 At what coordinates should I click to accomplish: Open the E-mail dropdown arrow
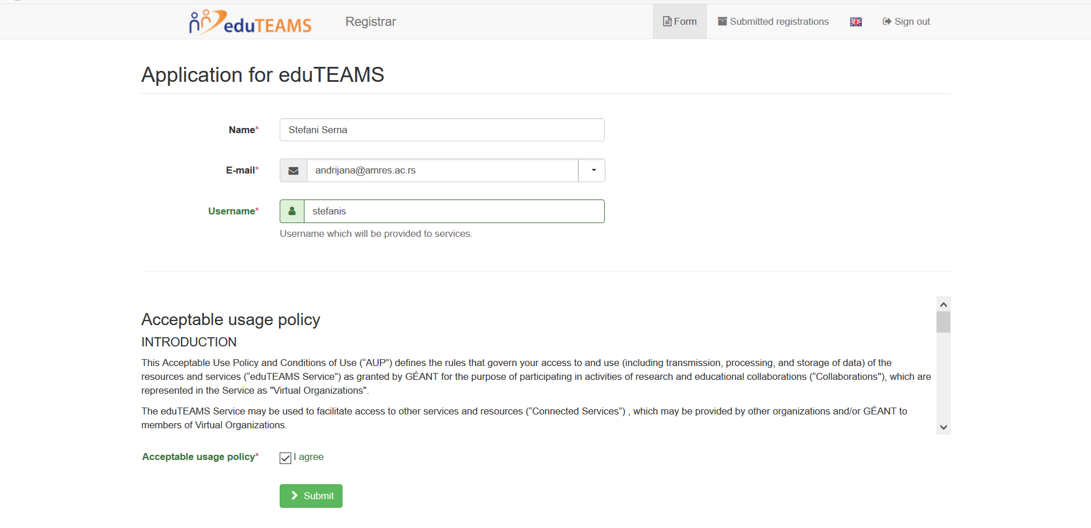point(592,171)
